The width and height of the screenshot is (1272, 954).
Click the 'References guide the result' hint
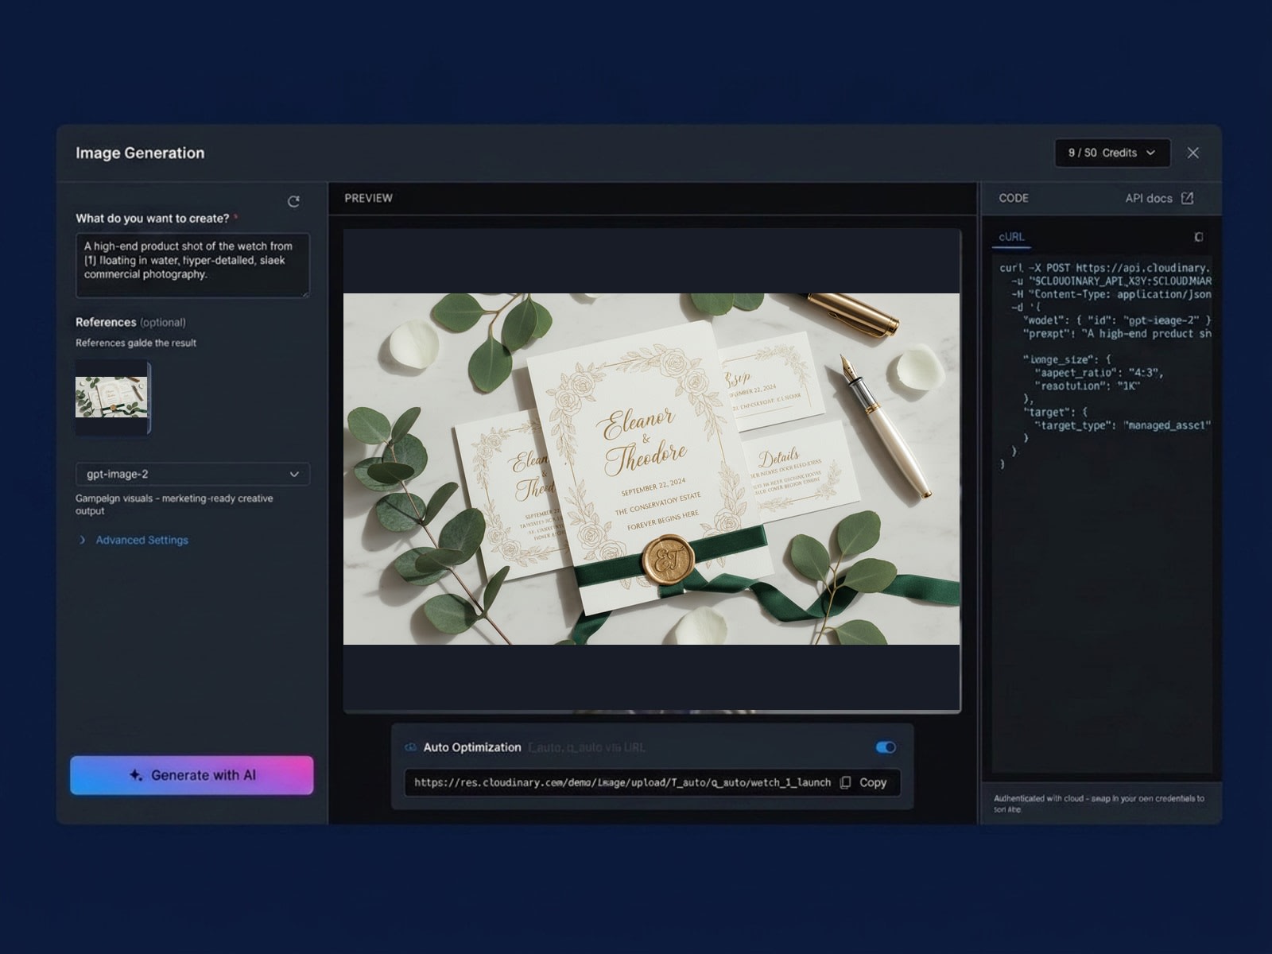click(x=136, y=343)
